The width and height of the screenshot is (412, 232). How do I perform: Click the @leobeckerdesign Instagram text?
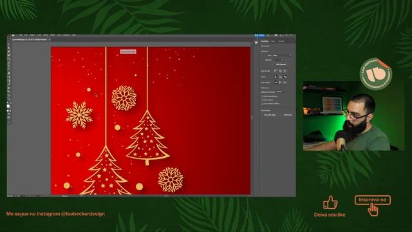[x=83, y=214]
